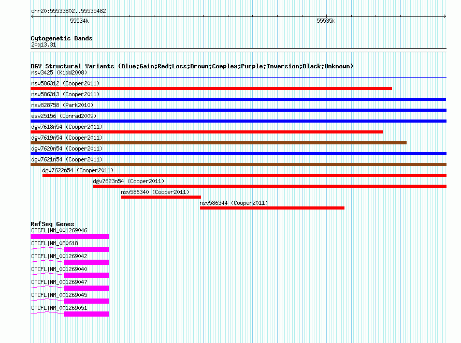The width and height of the screenshot is (461, 343).
Task: Select the blue esv25156 gain bar
Action: tap(238, 121)
